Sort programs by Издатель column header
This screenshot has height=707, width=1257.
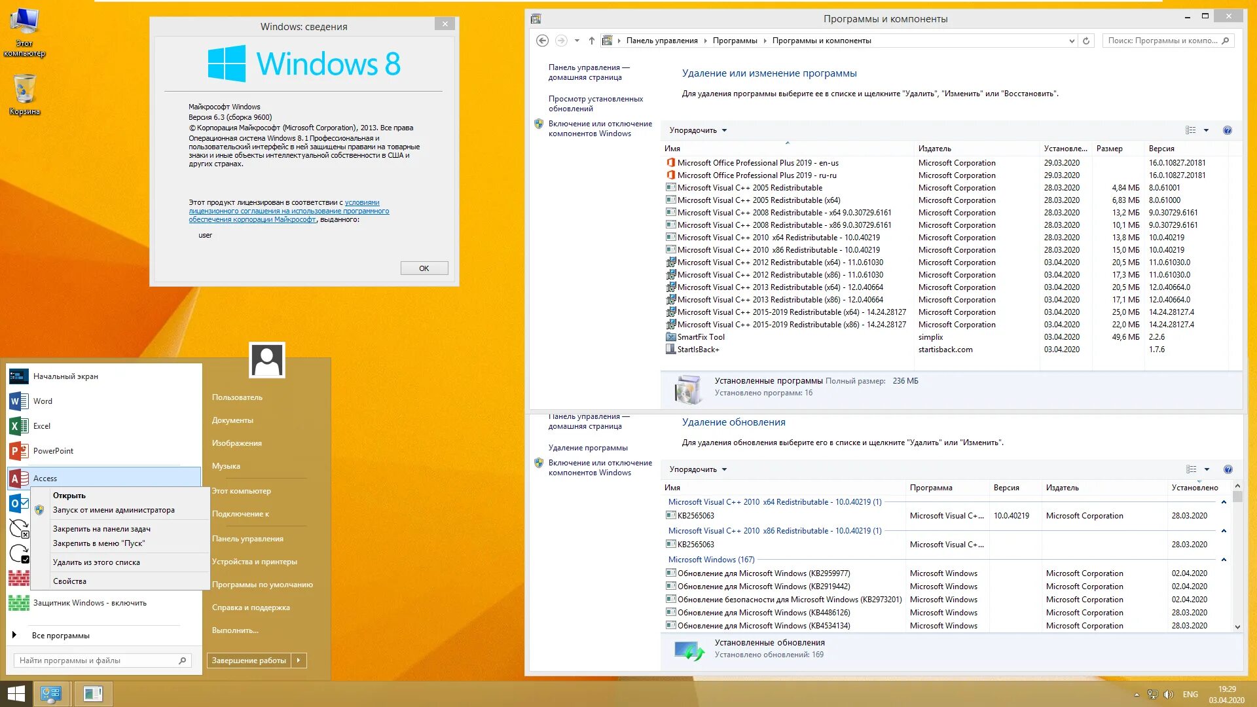(977, 149)
